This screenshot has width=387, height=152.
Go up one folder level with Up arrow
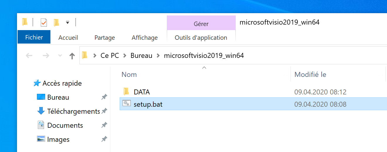[72, 56]
